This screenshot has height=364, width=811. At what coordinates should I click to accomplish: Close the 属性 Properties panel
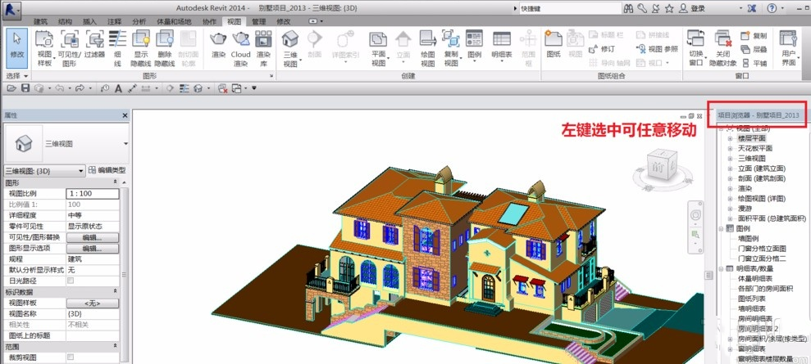point(125,116)
